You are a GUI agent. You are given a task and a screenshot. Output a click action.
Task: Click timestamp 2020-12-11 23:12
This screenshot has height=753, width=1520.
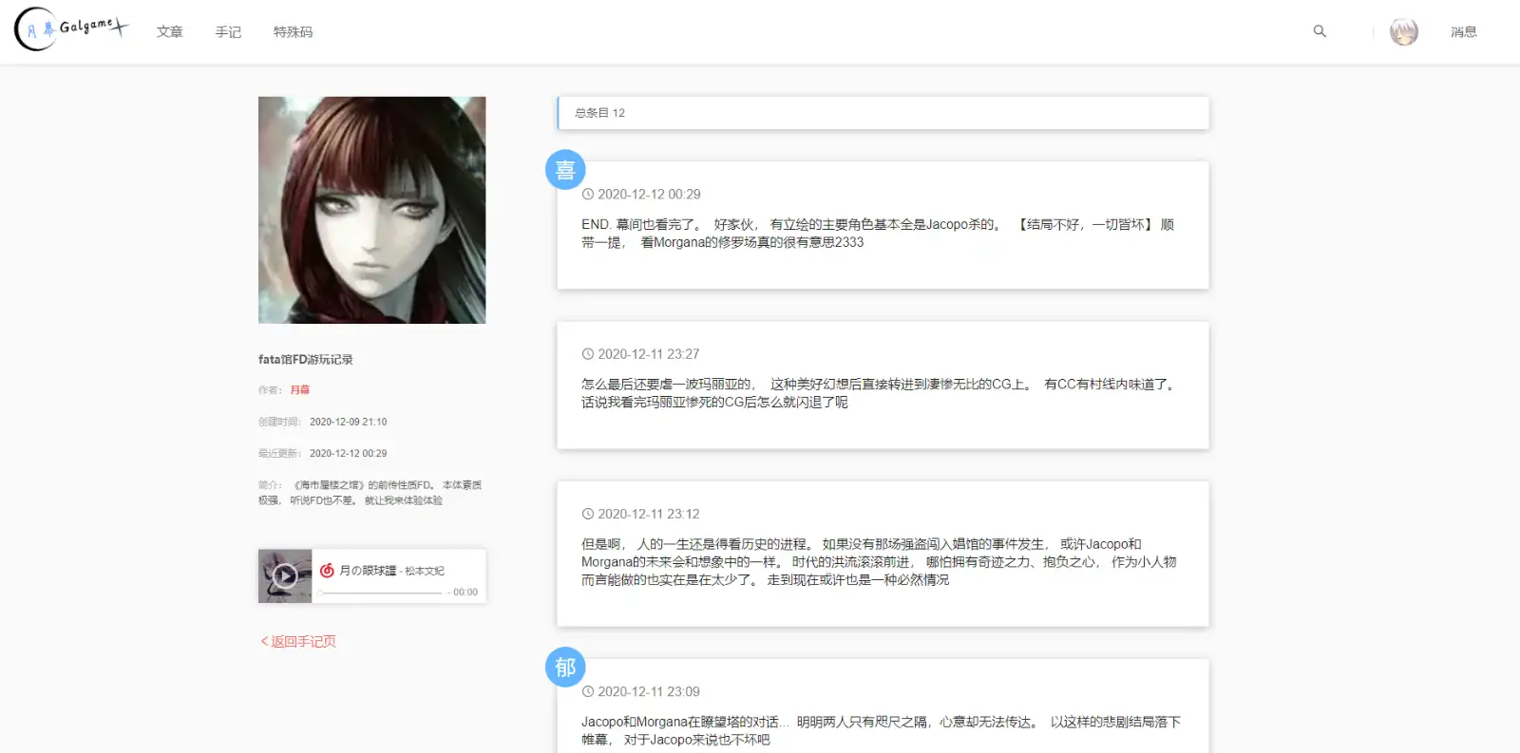[649, 514]
